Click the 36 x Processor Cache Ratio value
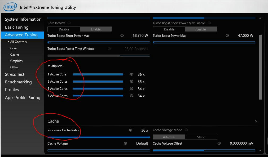Image resolution: width=268 pixels, height=157 pixels. [x=144, y=130]
